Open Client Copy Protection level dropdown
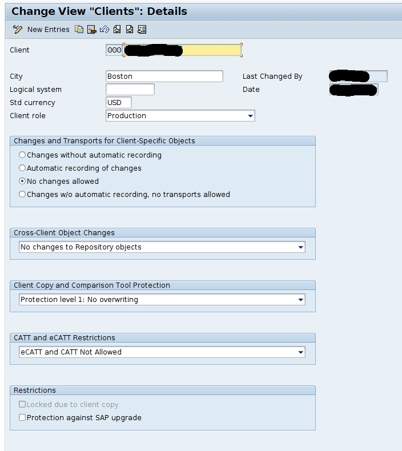402x451 pixels. pyautogui.click(x=301, y=300)
